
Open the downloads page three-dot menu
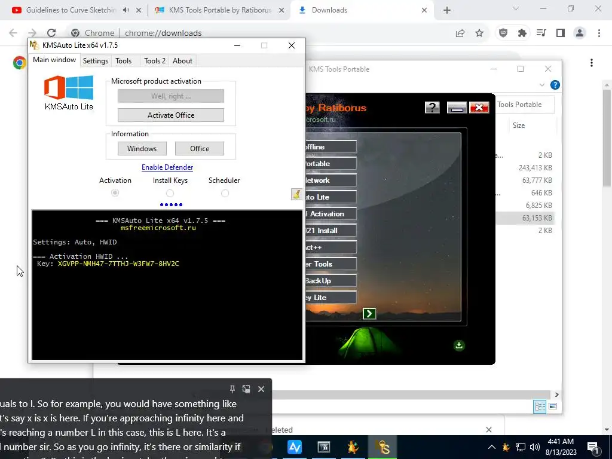(592, 63)
